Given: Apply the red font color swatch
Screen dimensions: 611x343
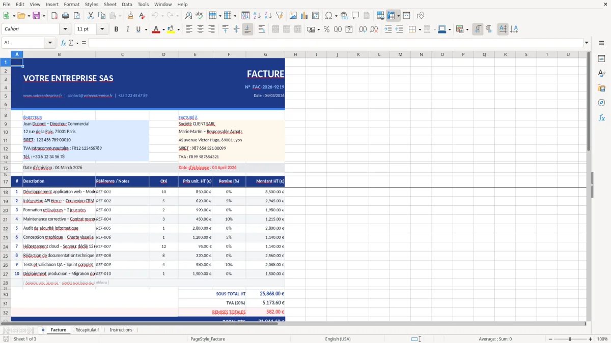Looking at the screenshot, I should [x=156, y=29].
